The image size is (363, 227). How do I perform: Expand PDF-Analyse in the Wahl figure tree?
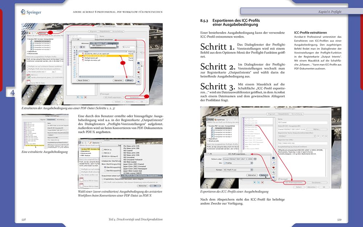pos(80,155)
